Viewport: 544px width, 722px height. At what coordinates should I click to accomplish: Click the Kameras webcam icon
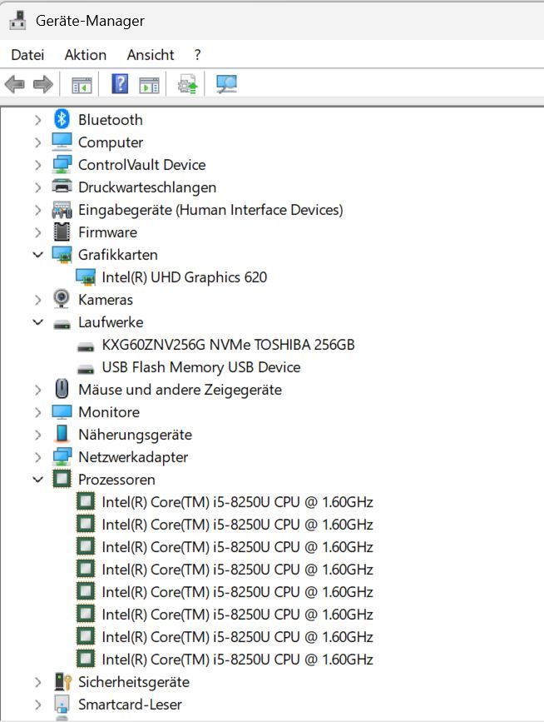(62, 300)
